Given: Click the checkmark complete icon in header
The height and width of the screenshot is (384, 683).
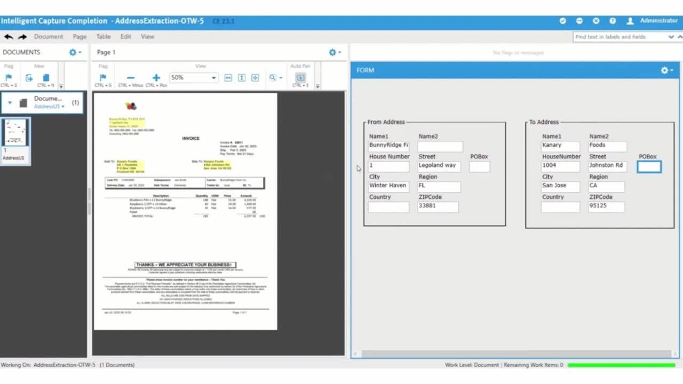Looking at the screenshot, I should (x=563, y=21).
